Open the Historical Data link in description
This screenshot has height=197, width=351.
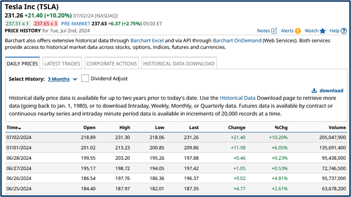[237, 98]
